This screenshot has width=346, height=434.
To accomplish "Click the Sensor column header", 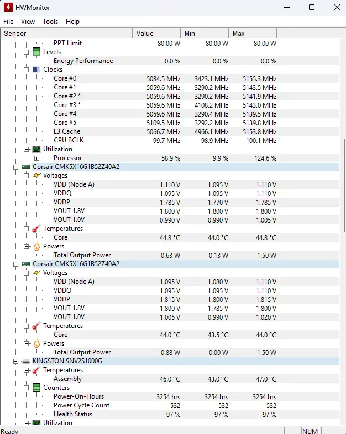I will (66, 33).
